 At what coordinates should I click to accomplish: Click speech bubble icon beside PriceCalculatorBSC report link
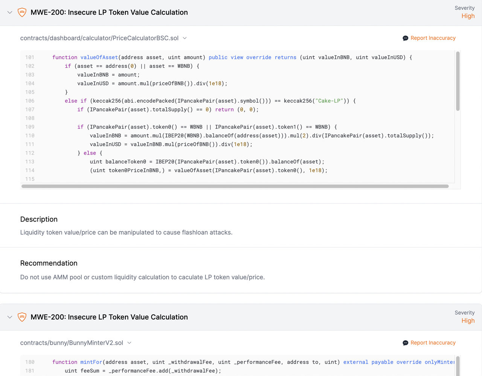406,38
